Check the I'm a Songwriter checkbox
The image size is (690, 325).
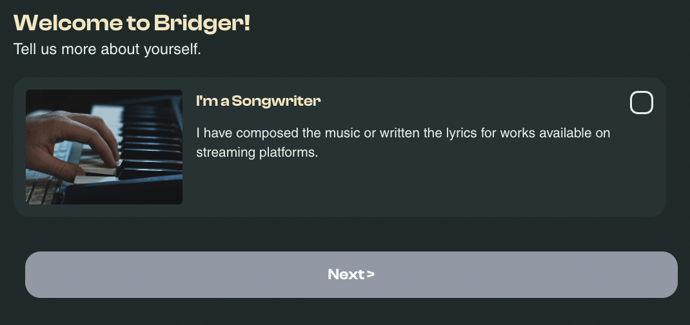641,103
